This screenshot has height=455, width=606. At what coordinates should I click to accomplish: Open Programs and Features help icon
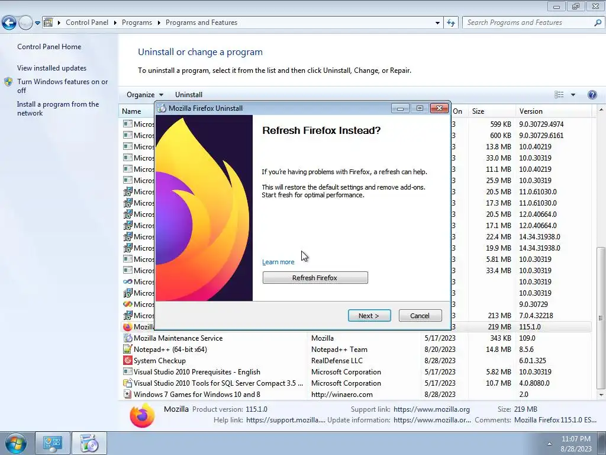(x=592, y=94)
